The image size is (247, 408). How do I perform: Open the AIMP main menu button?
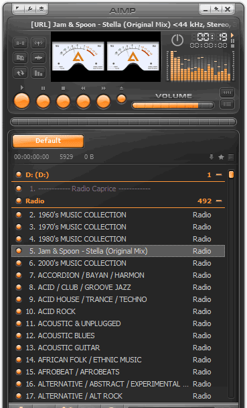pyautogui.click(x=18, y=9)
